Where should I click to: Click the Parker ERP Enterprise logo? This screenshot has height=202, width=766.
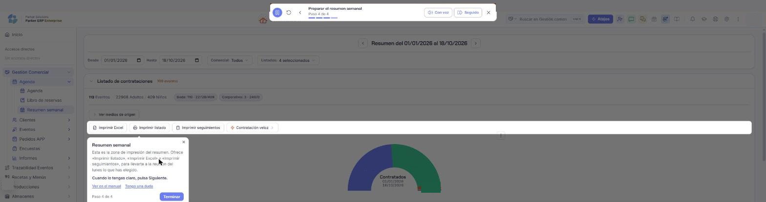coord(34,19)
